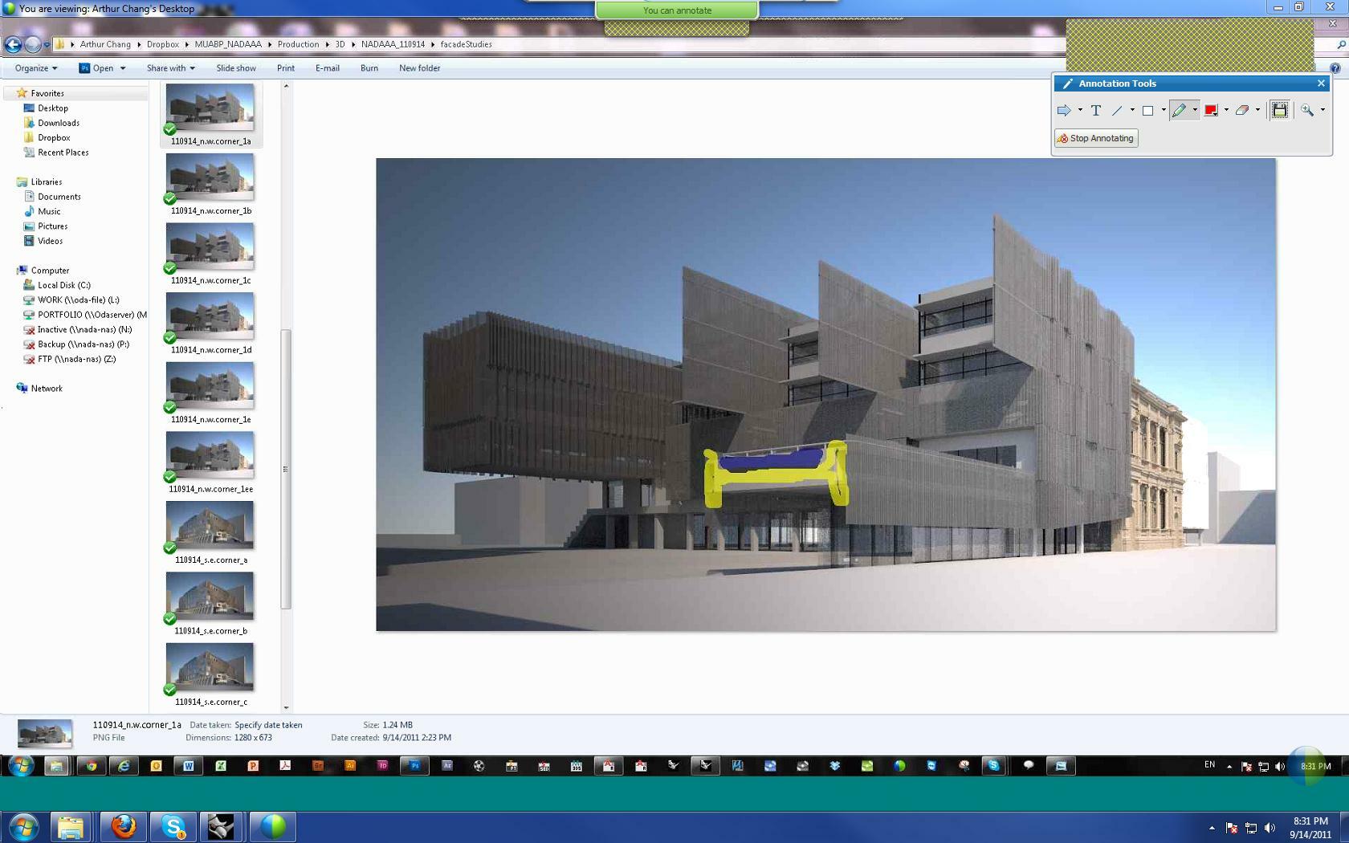Click the Help question mark icon
This screenshot has width=1349, height=843.
1335,68
